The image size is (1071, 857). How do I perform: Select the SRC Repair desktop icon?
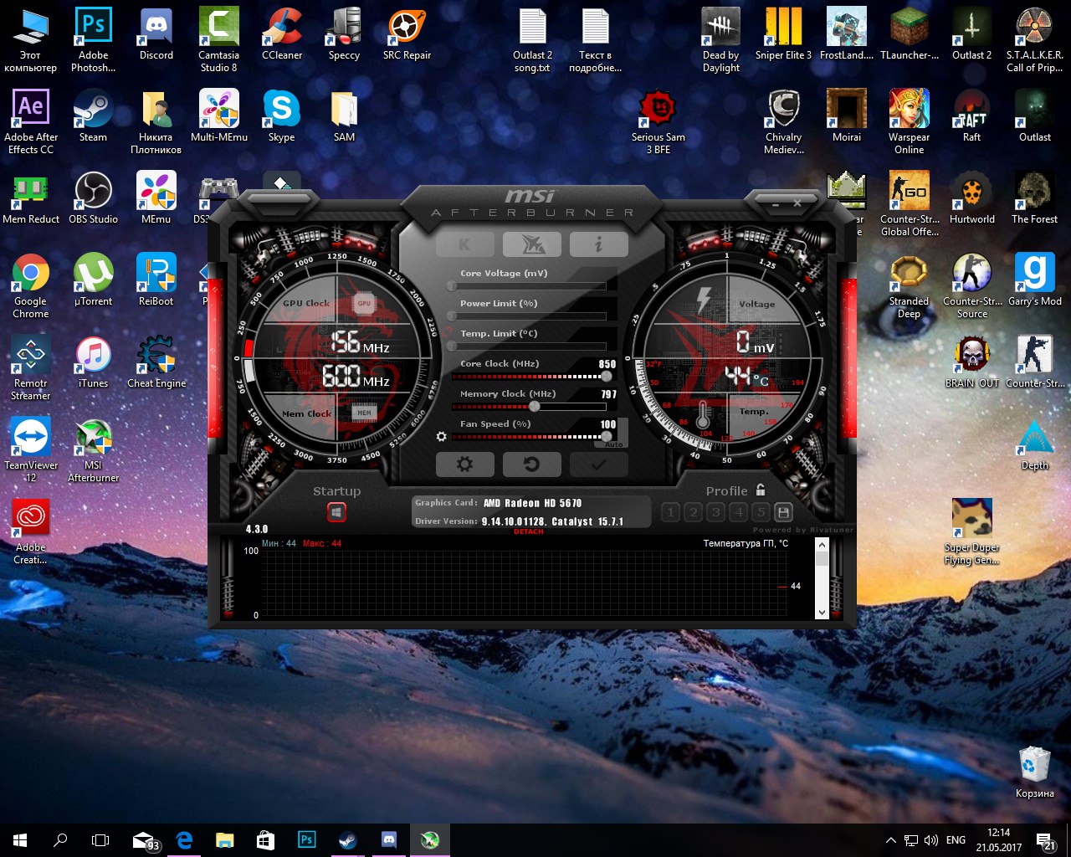[407, 34]
